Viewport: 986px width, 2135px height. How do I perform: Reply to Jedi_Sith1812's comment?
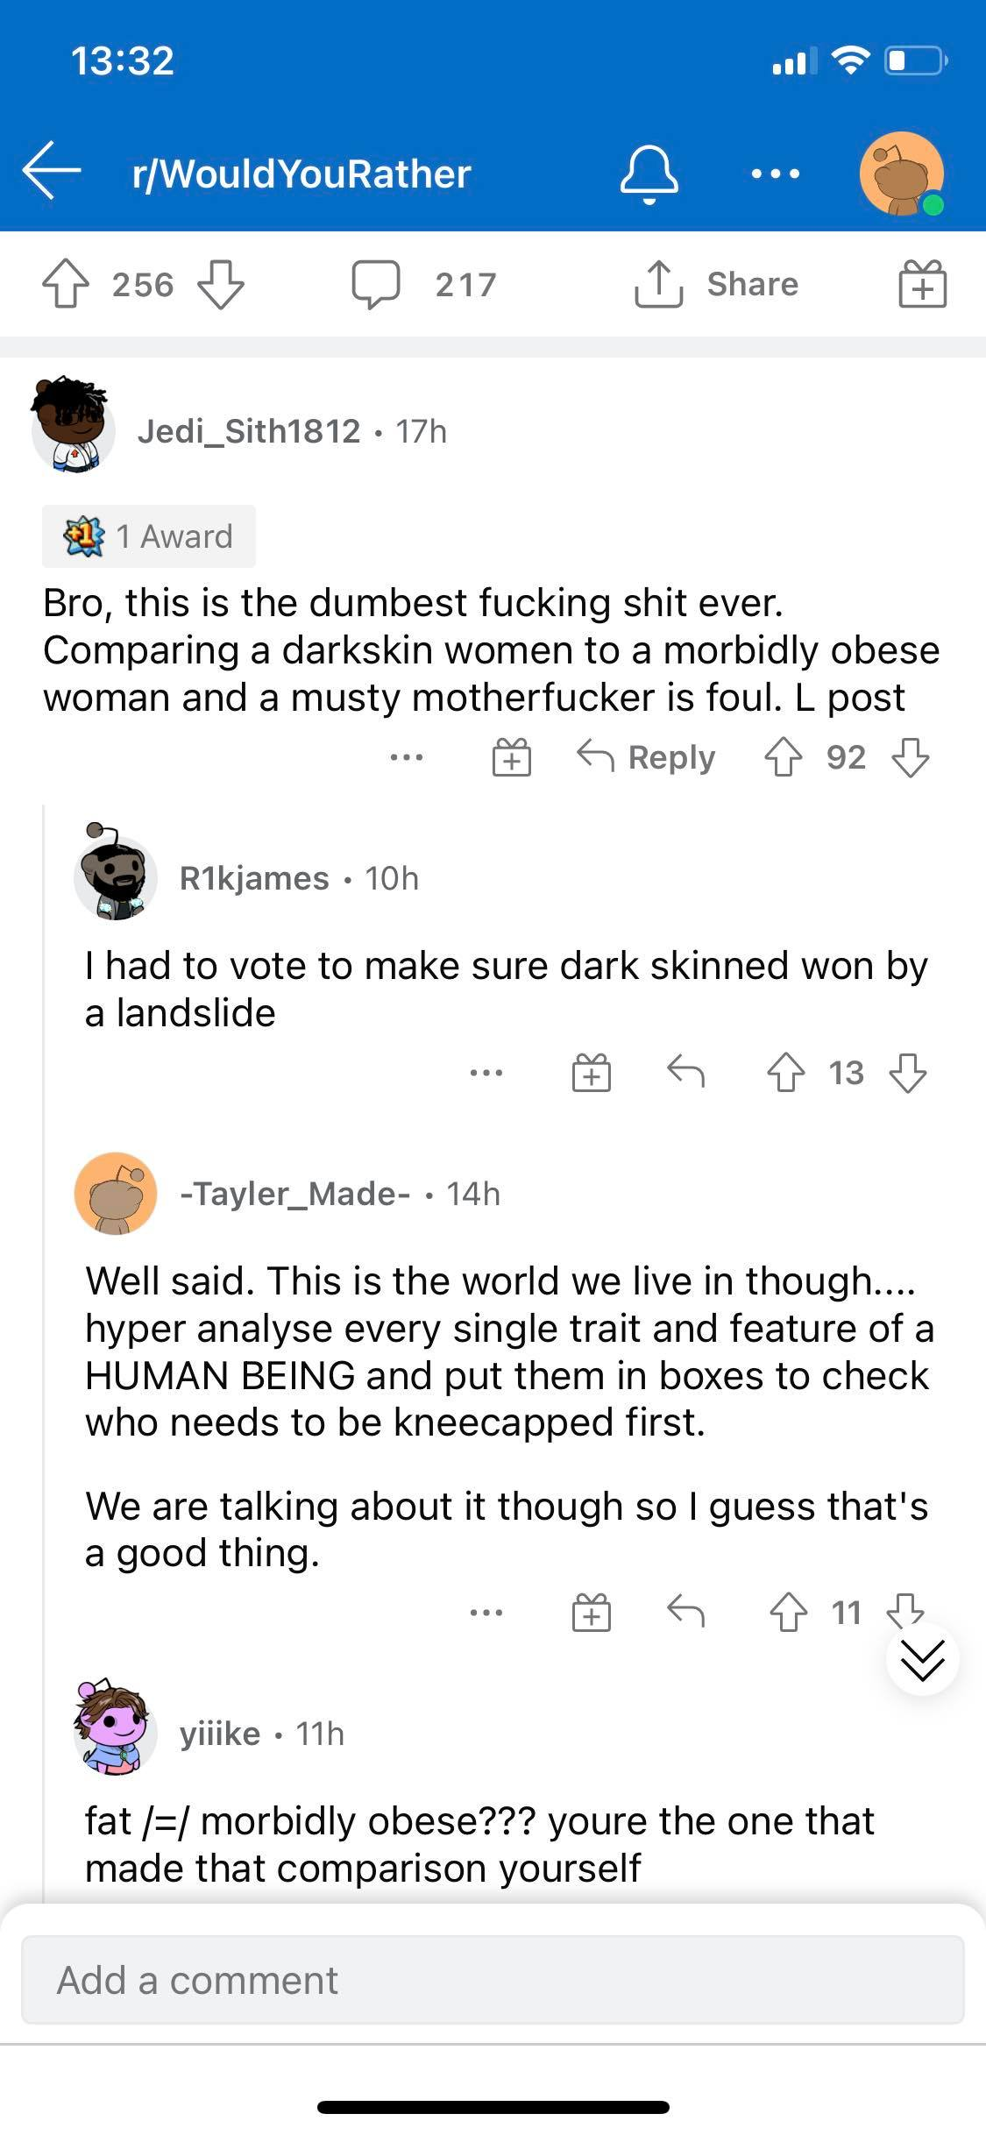(646, 756)
